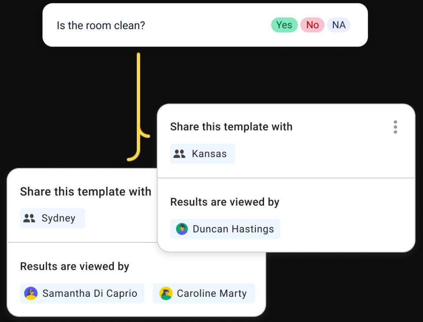Click the three-dot menu on Kansas card
This screenshot has height=322, width=423.
(395, 127)
